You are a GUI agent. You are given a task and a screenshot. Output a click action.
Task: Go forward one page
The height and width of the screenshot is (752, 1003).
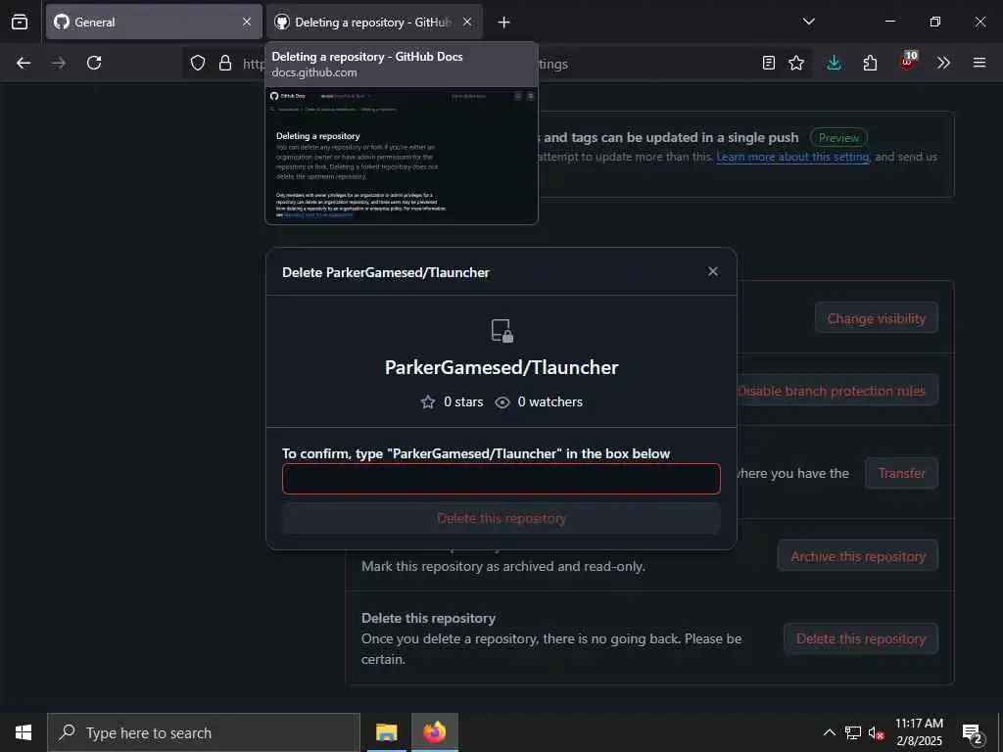tap(59, 63)
